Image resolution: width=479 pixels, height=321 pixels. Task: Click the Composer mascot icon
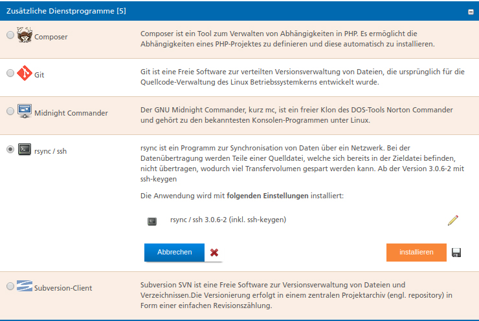click(x=25, y=35)
